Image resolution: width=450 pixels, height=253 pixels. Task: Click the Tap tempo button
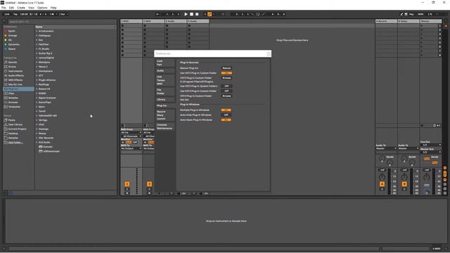15,14
